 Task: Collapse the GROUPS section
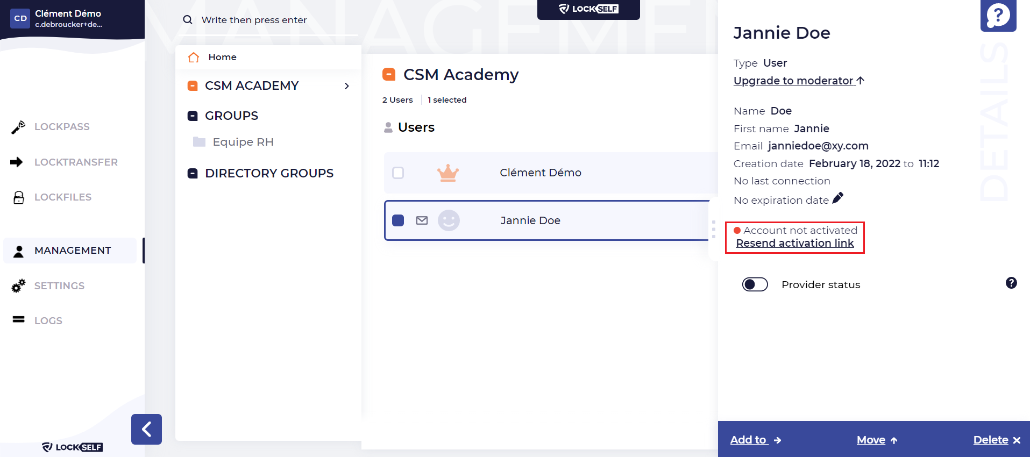click(x=192, y=116)
